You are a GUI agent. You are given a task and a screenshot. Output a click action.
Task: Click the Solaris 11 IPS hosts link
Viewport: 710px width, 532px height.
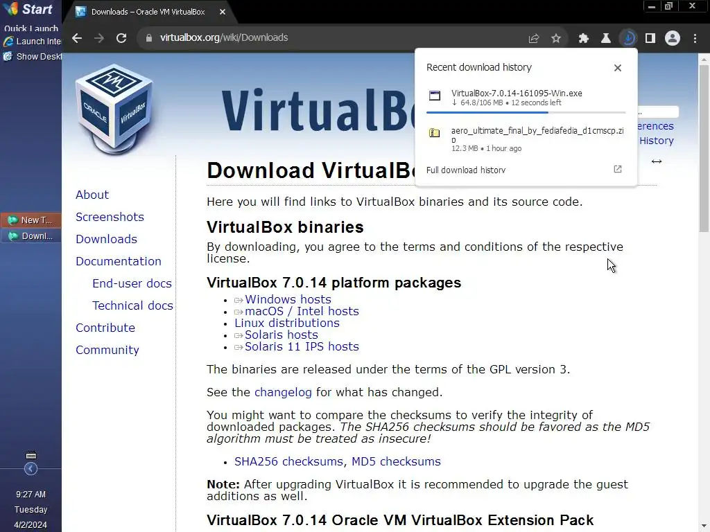pyautogui.click(x=302, y=346)
